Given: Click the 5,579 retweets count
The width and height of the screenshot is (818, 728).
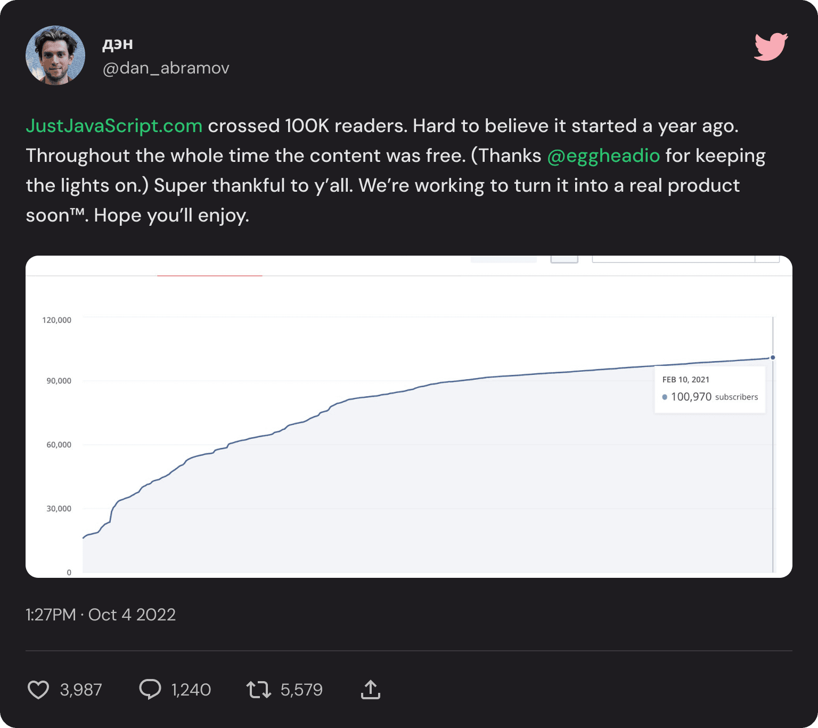Looking at the screenshot, I should point(301,690).
